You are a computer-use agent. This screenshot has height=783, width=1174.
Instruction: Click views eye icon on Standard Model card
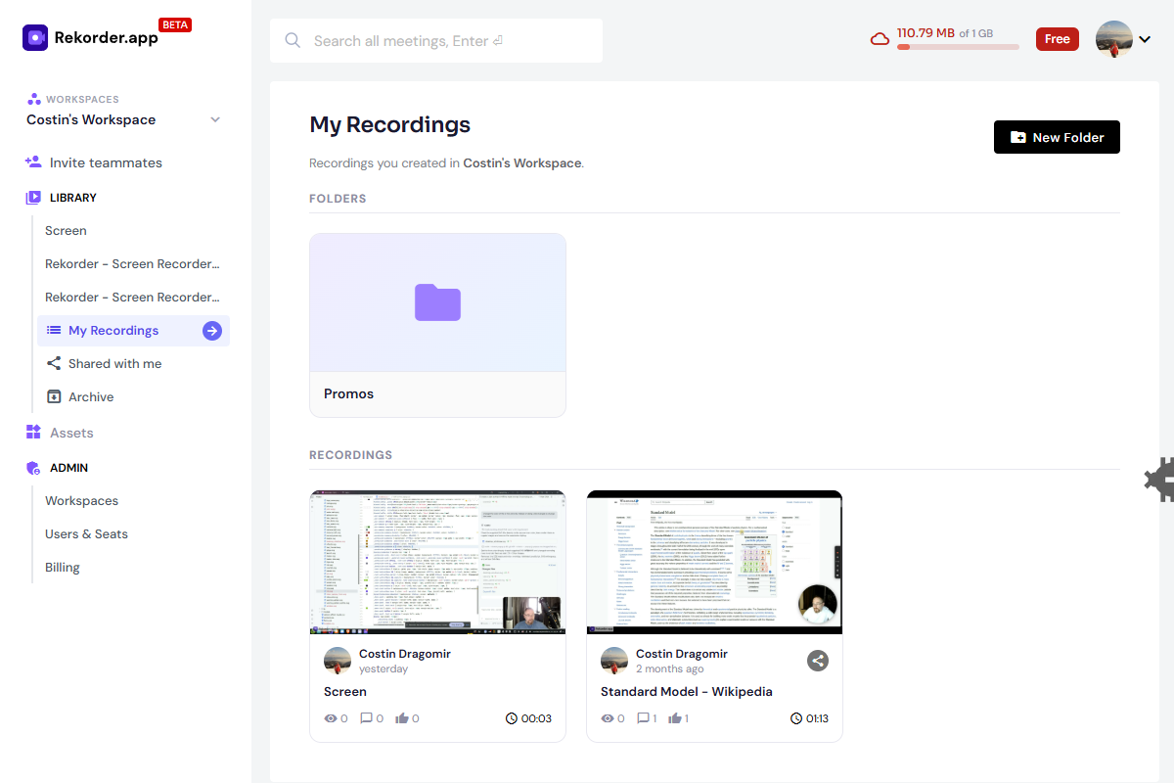click(607, 718)
